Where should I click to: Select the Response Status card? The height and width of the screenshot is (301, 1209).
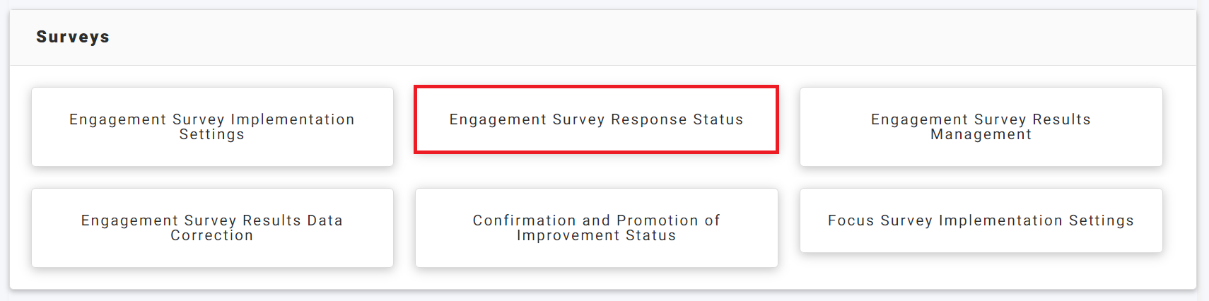coord(596,119)
